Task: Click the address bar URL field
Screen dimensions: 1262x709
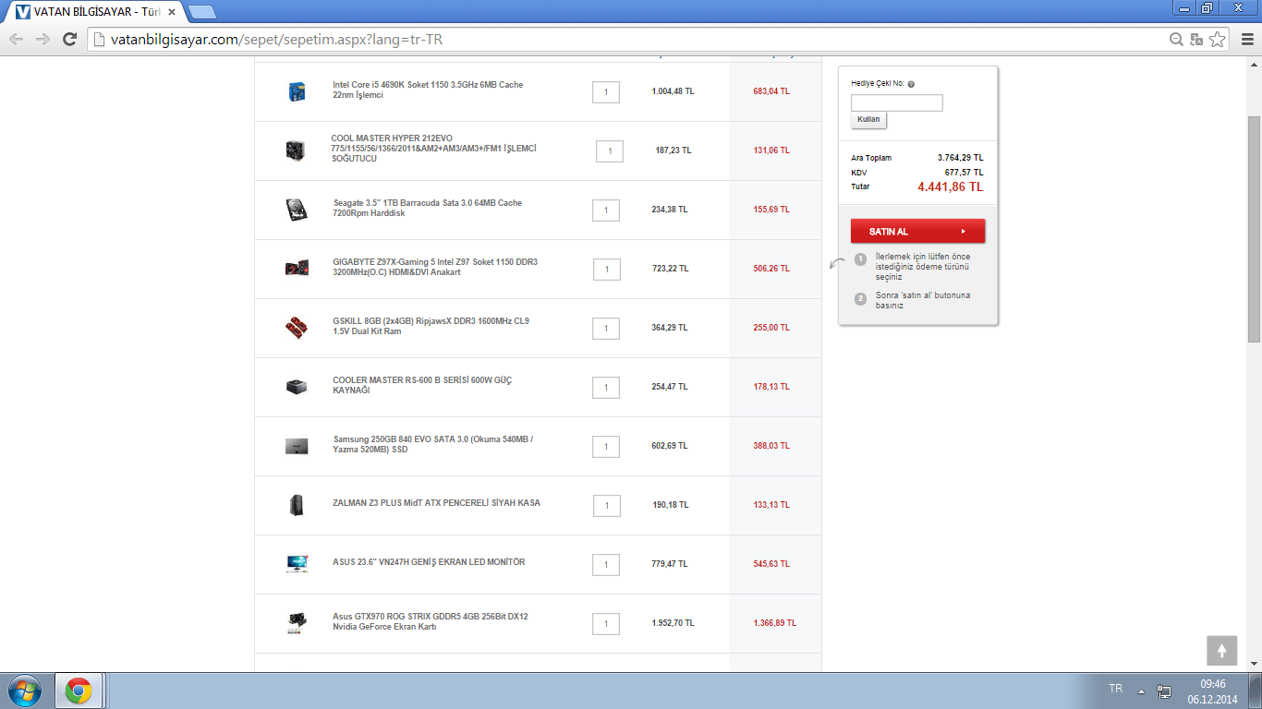Action: 628,40
